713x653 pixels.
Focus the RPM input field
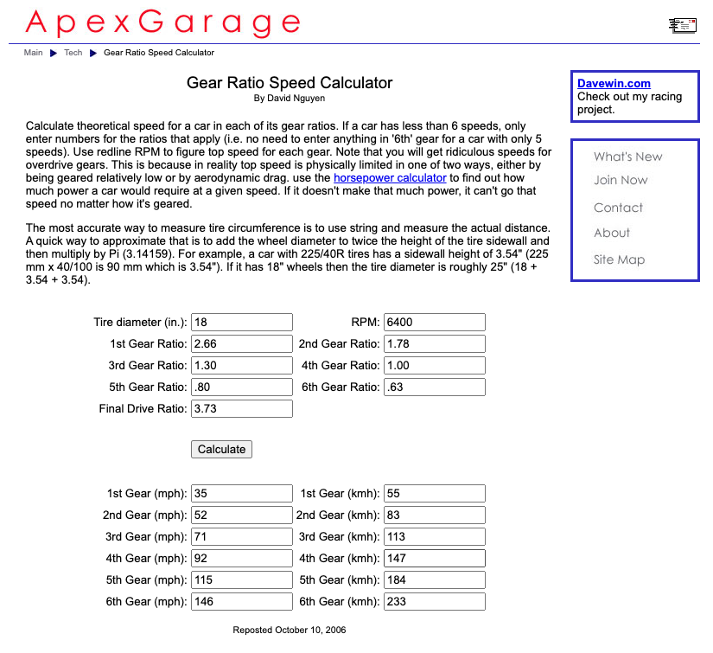coord(434,323)
